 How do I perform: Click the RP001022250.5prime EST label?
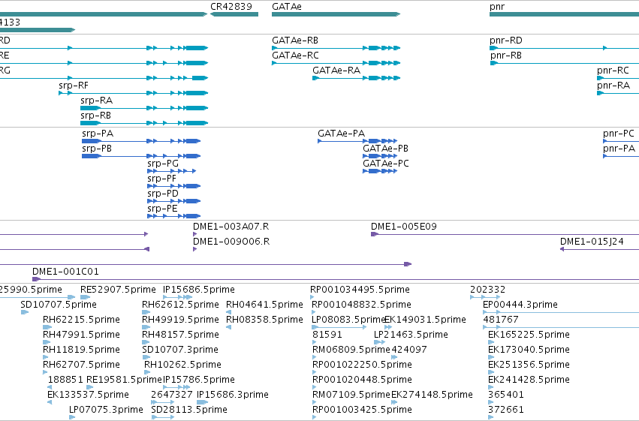point(362,365)
